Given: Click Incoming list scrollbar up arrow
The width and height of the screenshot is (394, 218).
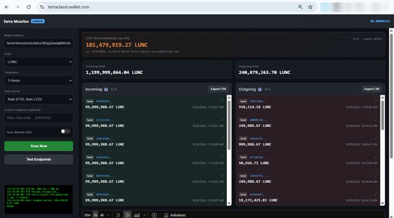Looking at the screenshot, I should (229, 97).
